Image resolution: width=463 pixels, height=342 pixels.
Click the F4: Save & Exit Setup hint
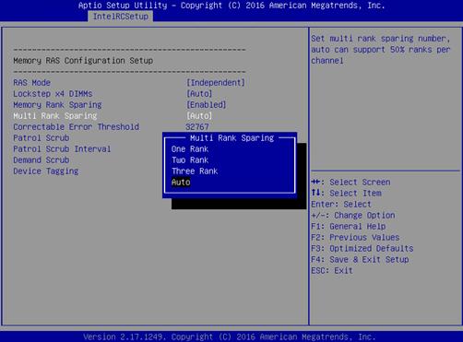(360, 260)
